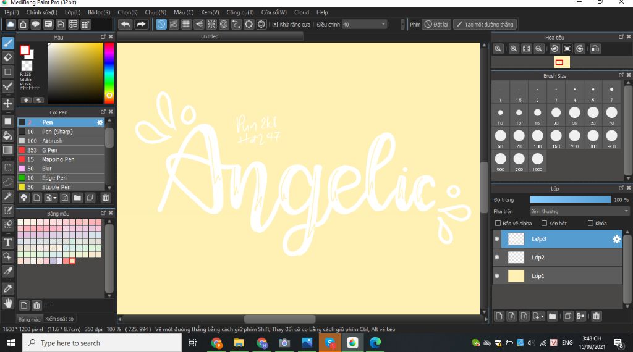Select the Lasso selection tool
633x352 pixels.
click(7, 182)
